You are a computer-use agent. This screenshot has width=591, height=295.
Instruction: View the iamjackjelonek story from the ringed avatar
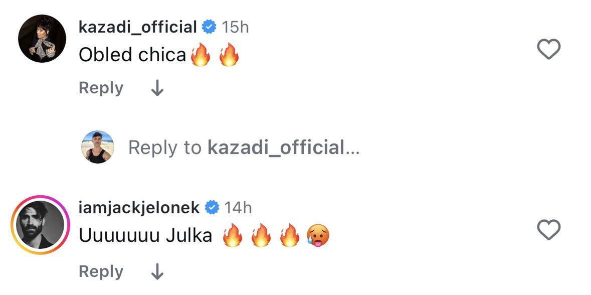(x=41, y=225)
